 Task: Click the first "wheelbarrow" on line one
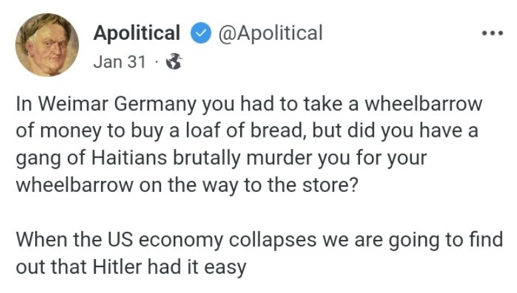(423, 104)
